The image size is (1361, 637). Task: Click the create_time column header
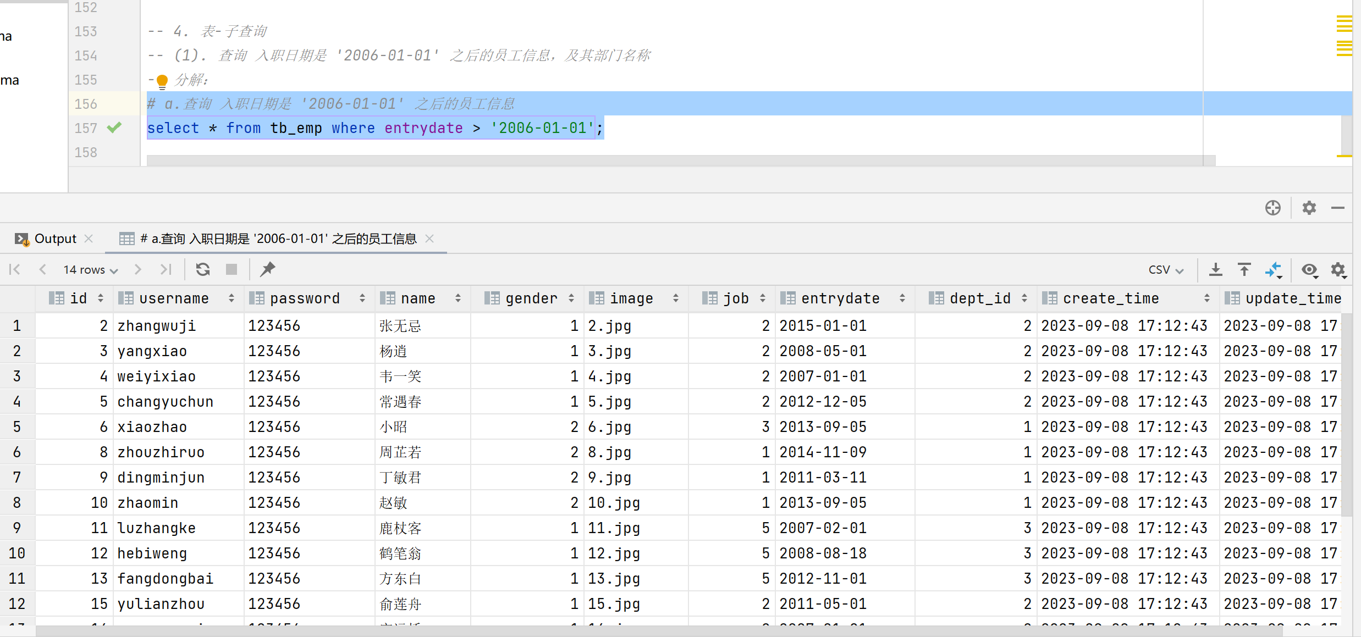pos(1128,298)
